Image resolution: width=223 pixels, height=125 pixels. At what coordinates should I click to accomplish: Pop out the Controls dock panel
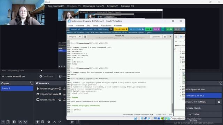pyautogui.click(x=221, y=83)
